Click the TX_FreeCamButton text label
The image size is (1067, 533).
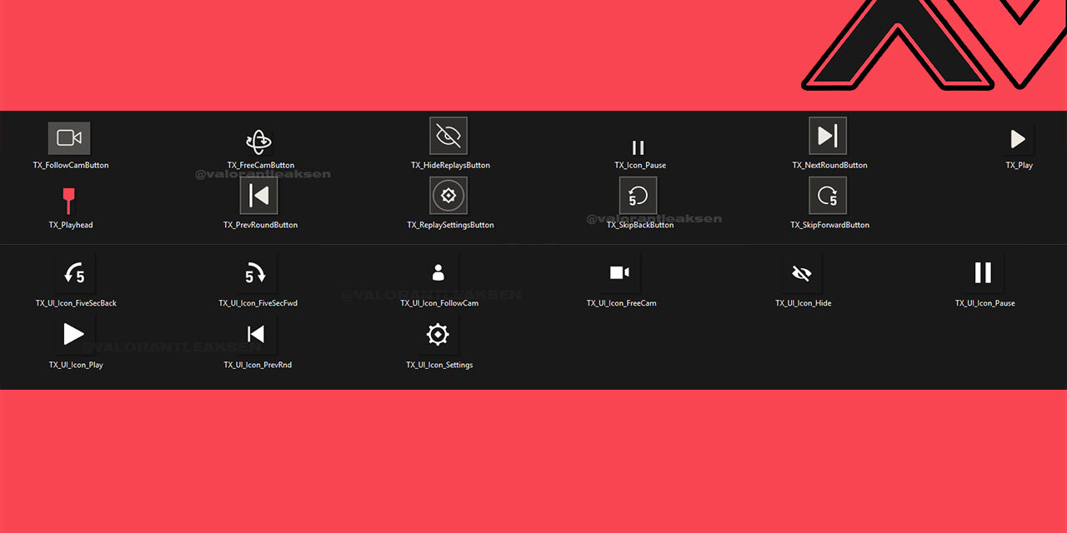coord(261,166)
